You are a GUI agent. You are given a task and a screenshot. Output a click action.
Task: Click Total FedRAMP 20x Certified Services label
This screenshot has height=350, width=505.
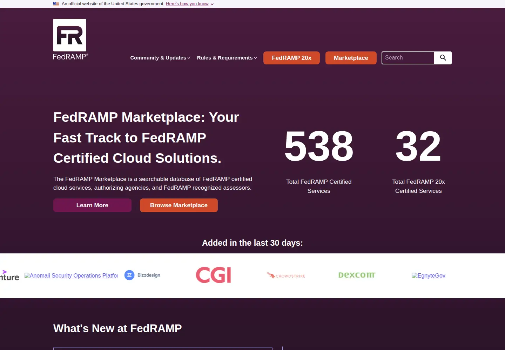(418, 186)
